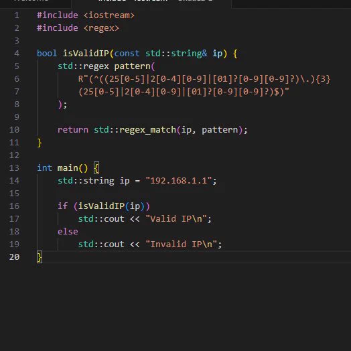Click line number 6 in the gutter

click(17, 79)
